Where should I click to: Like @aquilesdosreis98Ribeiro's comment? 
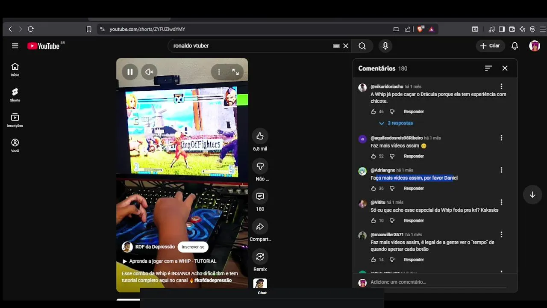click(x=373, y=156)
